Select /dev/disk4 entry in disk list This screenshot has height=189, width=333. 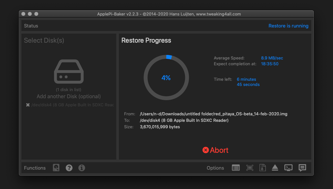pos(73,105)
